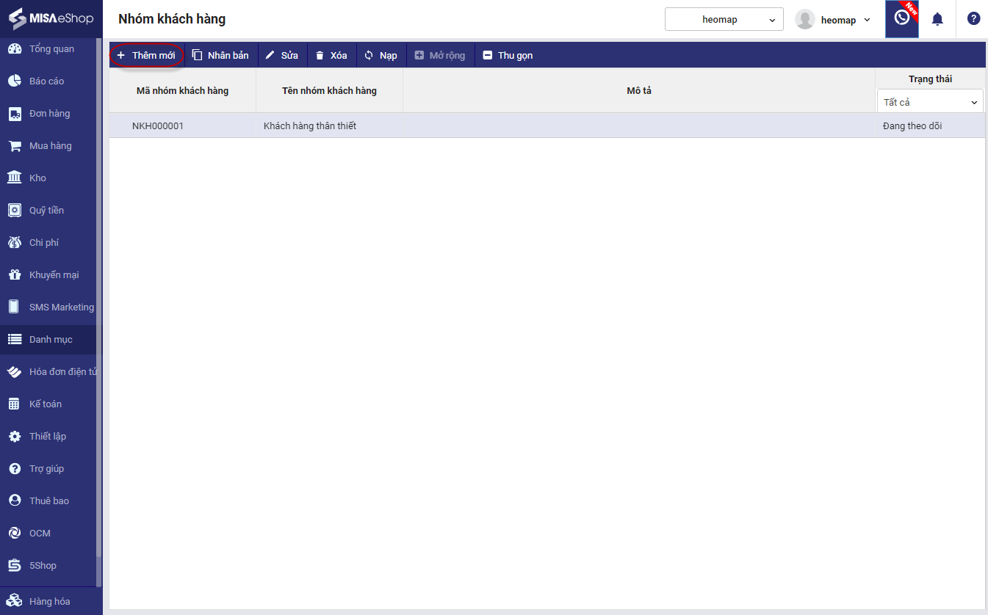Click the Mở rộng expand button
This screenshot has height=615, width=988.
coord(440,55)
